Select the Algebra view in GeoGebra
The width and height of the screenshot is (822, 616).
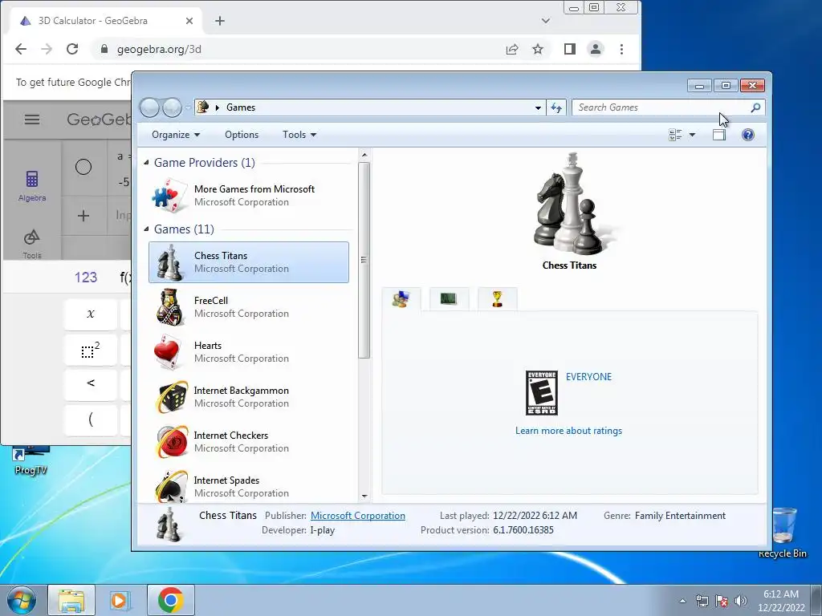point(32,186)
